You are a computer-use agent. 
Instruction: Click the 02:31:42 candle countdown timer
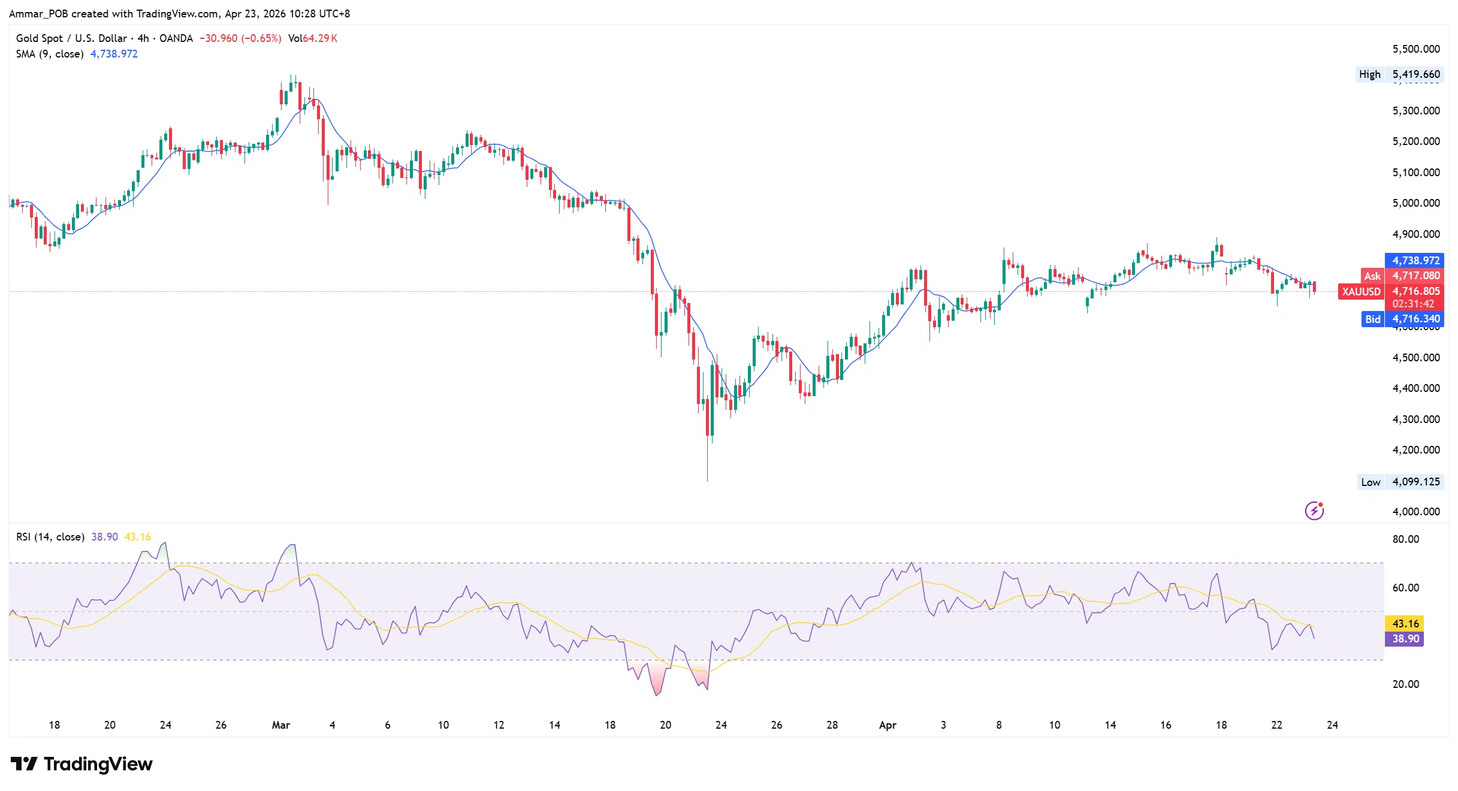pyautogui.click(x=1413, y=304)
